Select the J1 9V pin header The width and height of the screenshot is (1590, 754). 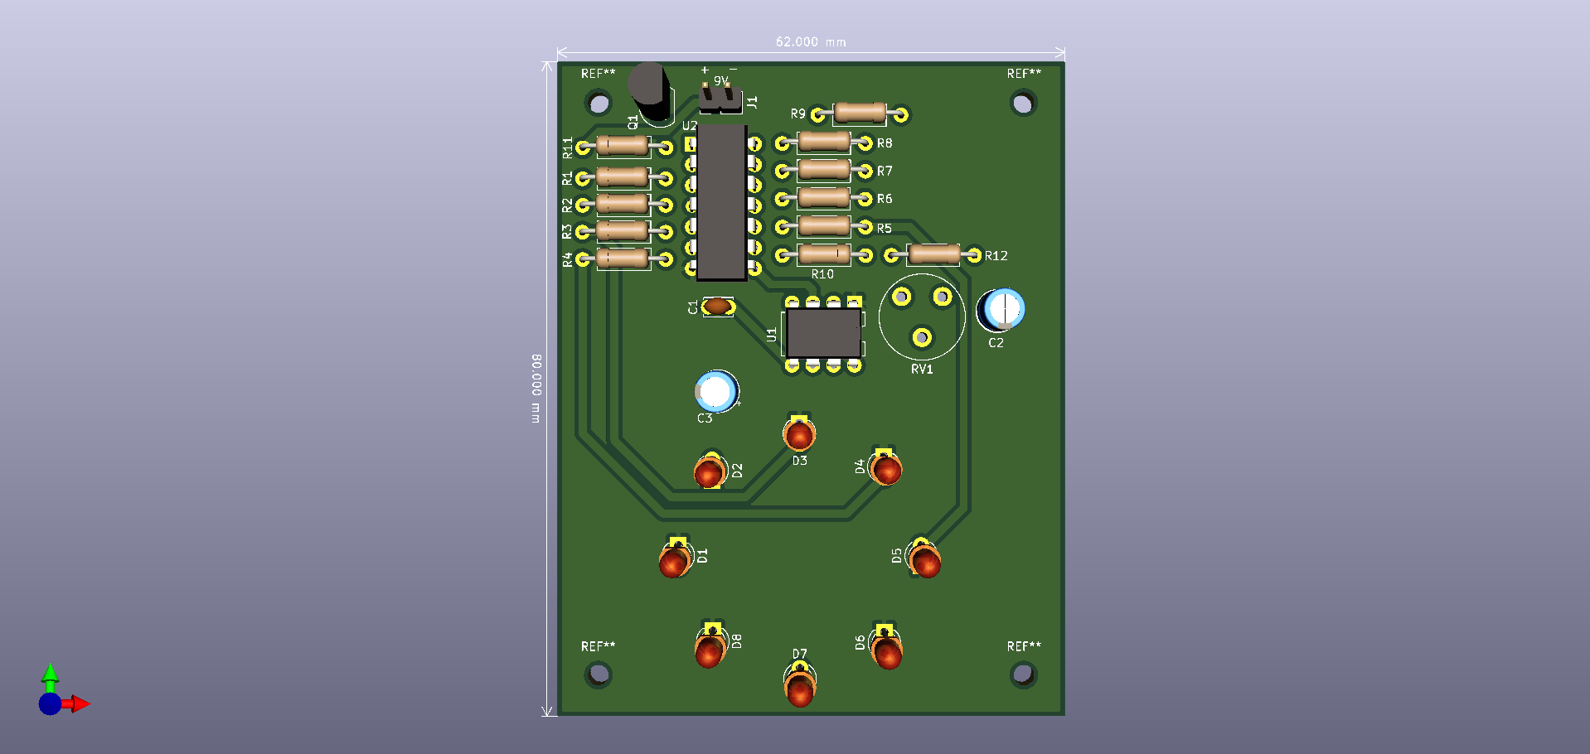[x=720, y=99]
